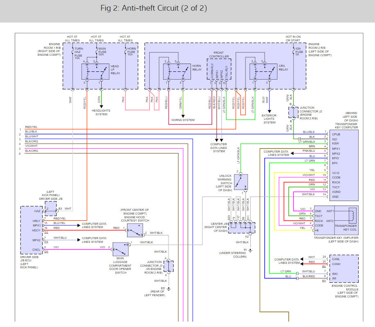This screenshot has height=327, width=375.
Task: Click the ENGINE CONTROL MODULE label
Action: tap(345, 288)
